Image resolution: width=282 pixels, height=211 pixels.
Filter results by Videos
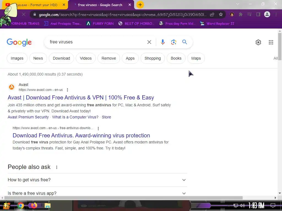click(x=86, y=58)
